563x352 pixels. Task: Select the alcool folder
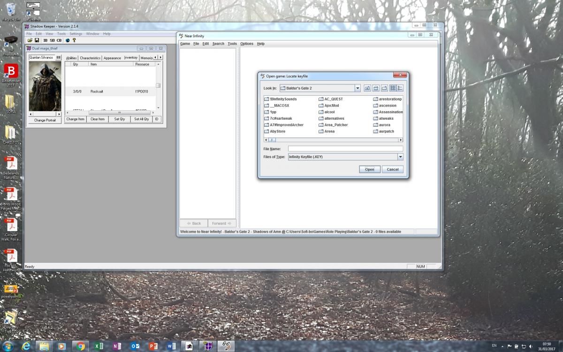327,112
